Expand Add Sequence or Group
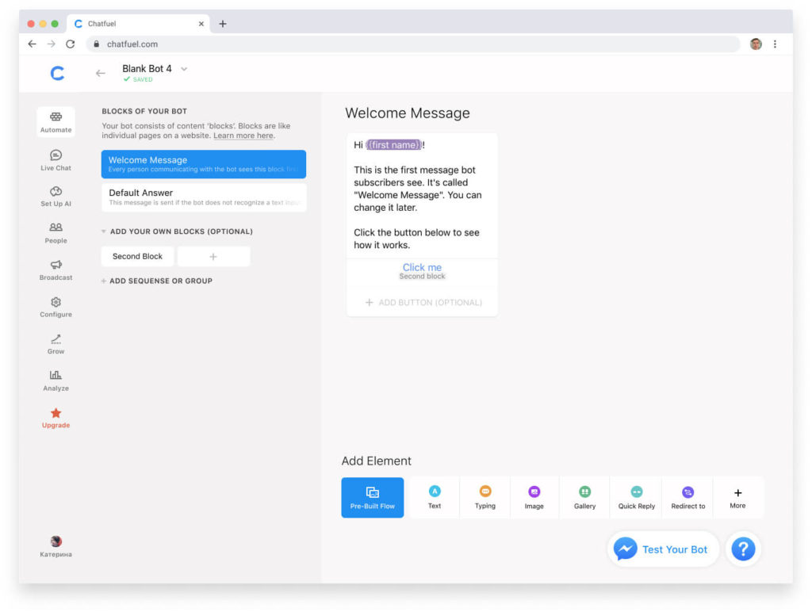Image resolution: width=812 pixels, height=612 pixels. point(157,281)
